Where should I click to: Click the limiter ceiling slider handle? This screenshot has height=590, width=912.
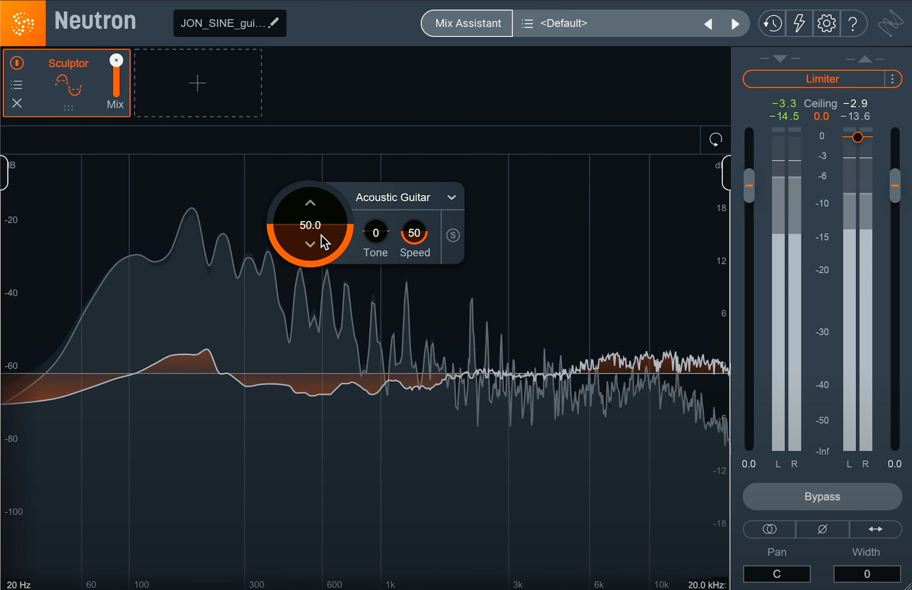[x=858, y=137]
